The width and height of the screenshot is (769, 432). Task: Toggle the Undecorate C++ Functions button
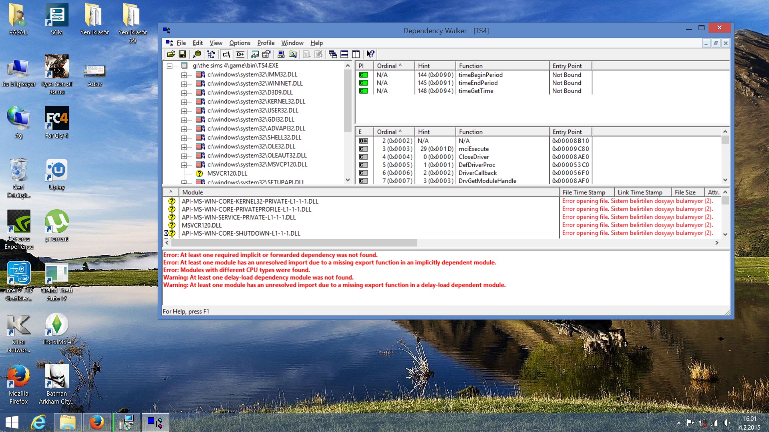click(240, 54)
